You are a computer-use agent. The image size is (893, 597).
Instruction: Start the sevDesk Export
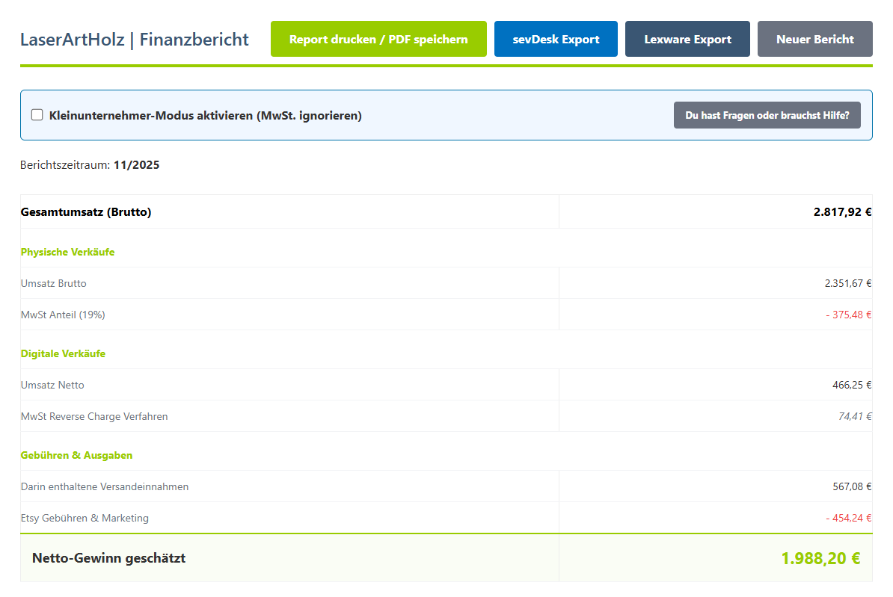pos(556,38)
